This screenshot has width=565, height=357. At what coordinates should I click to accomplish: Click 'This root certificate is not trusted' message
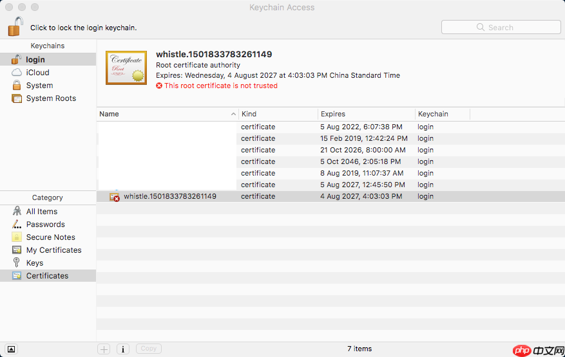(x=221, y=86)
